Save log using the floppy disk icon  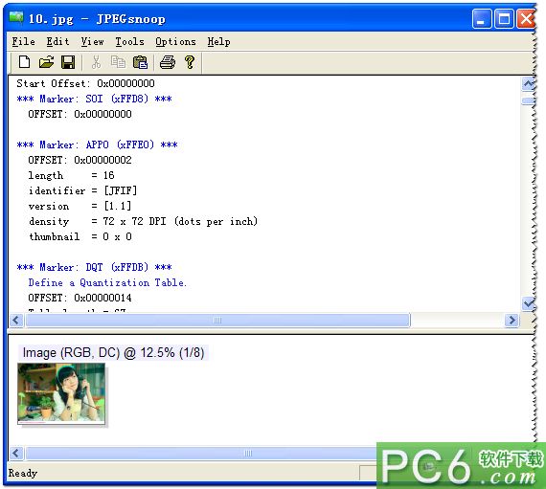tap(68, 62)
